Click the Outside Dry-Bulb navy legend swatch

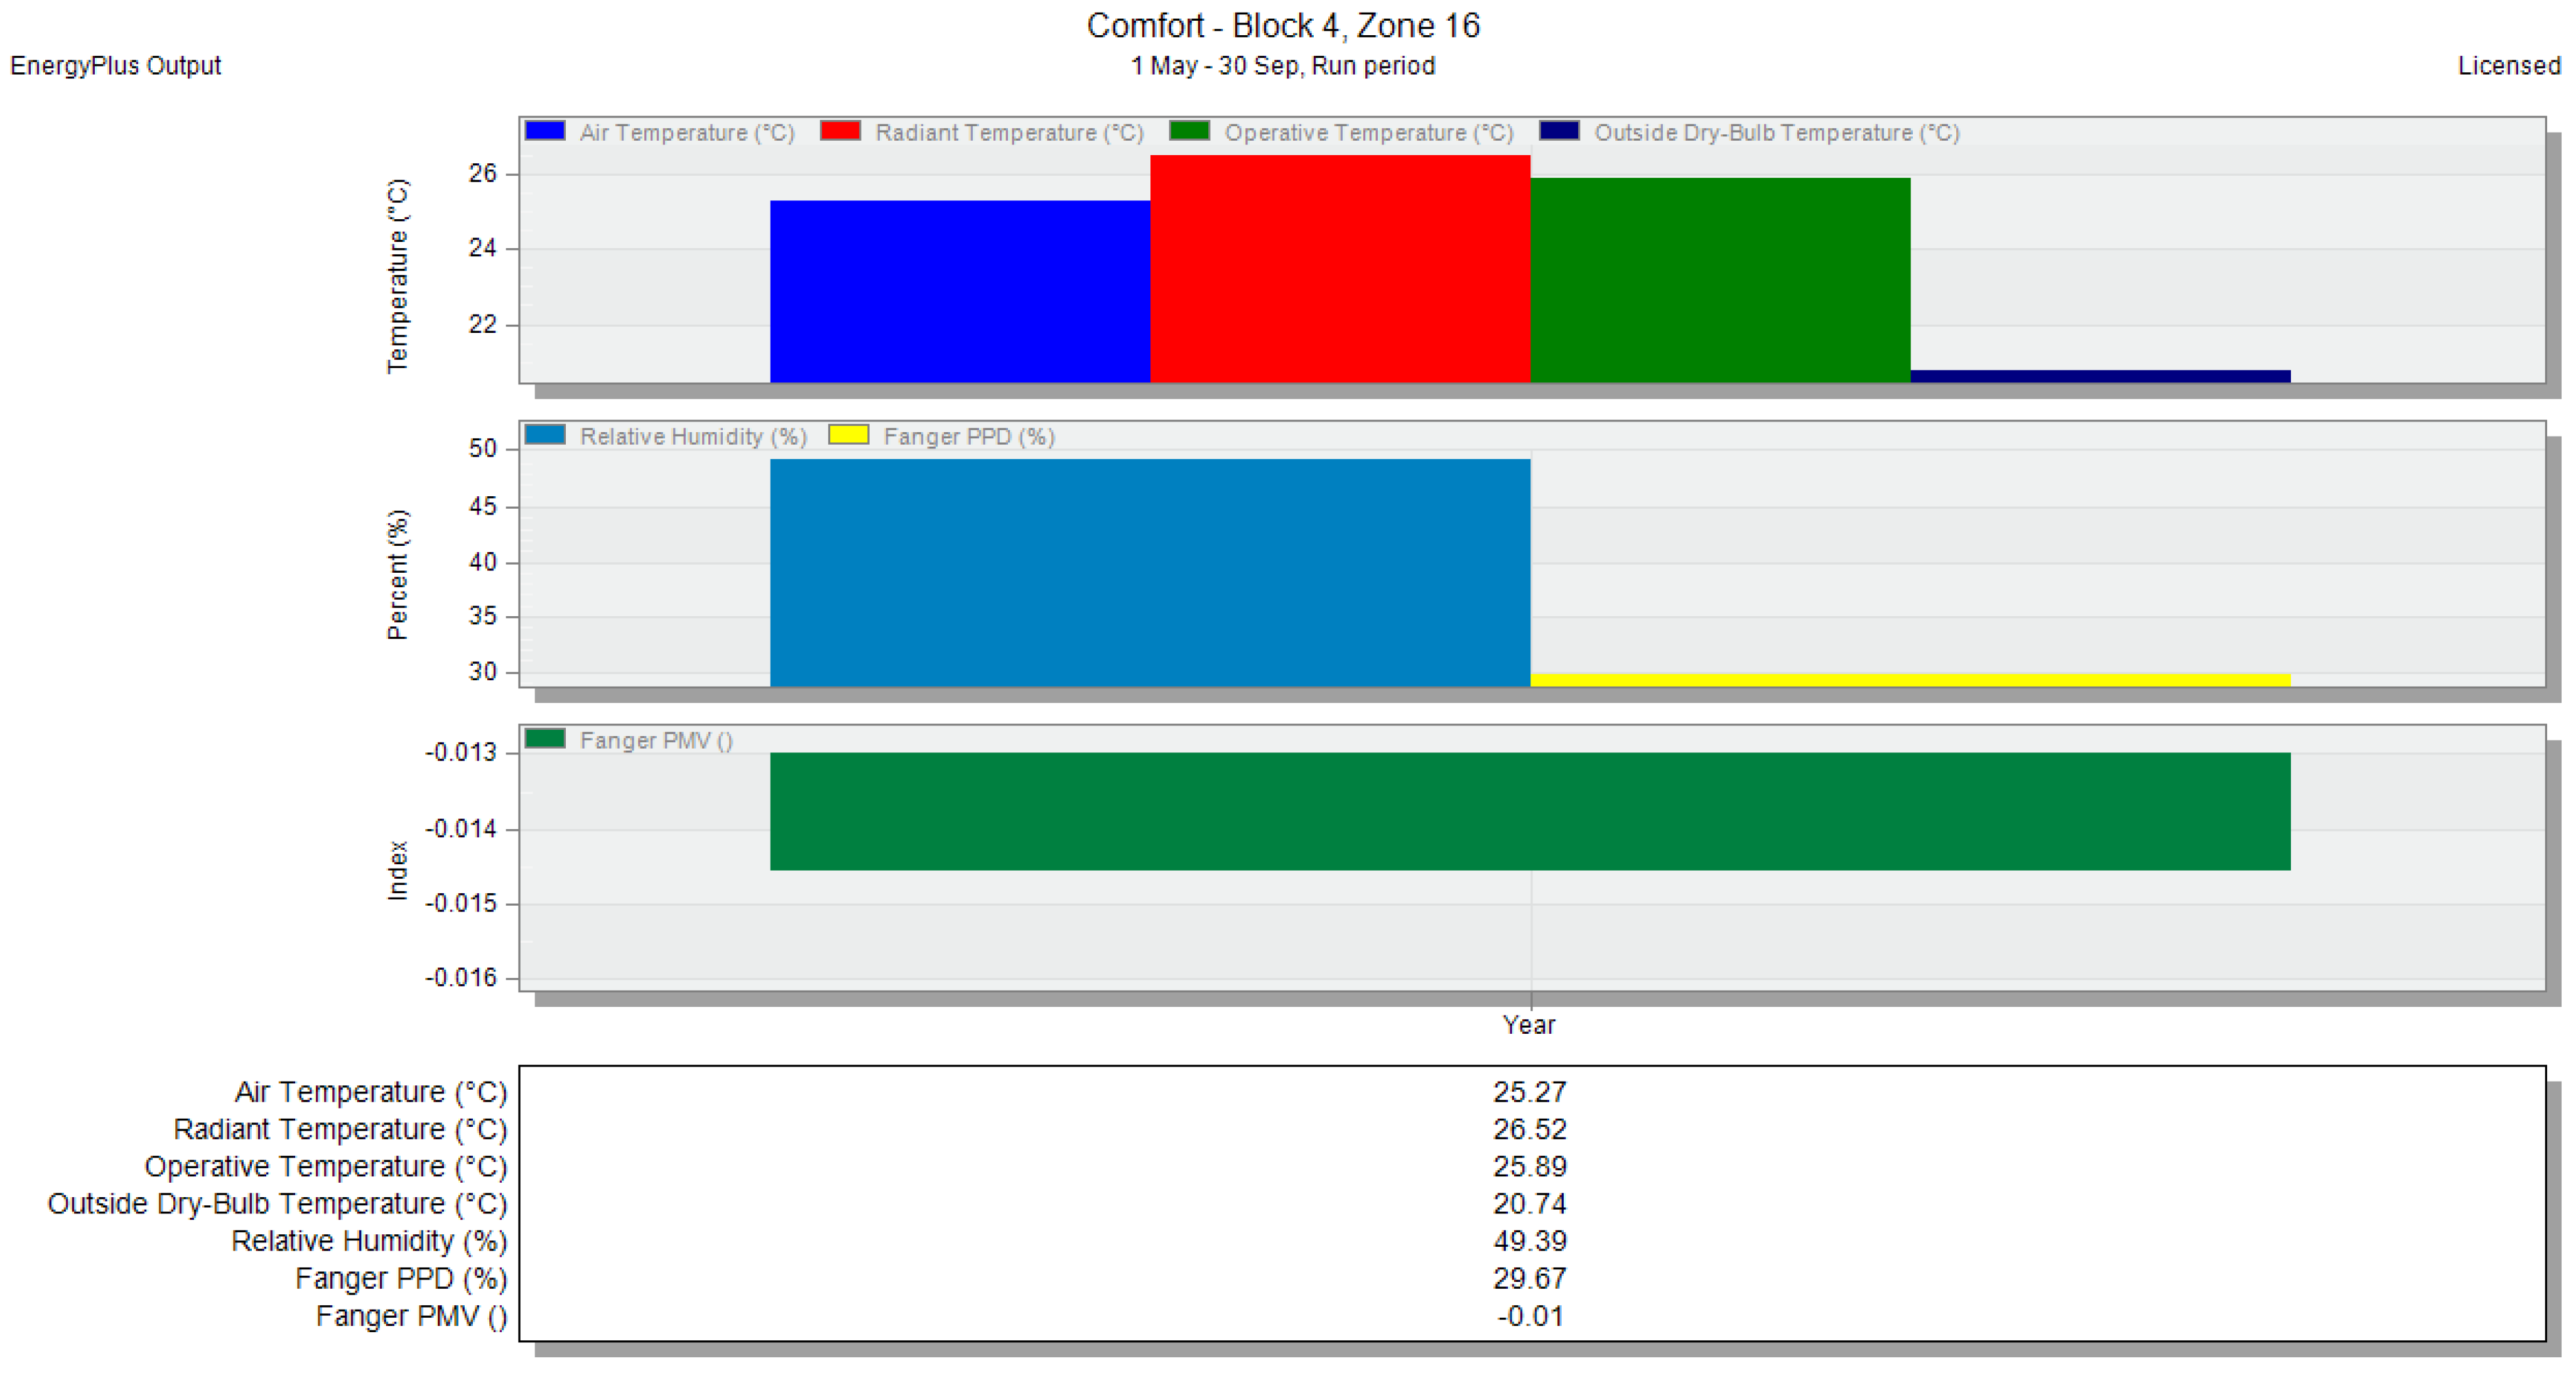(x=1559, y=131)
